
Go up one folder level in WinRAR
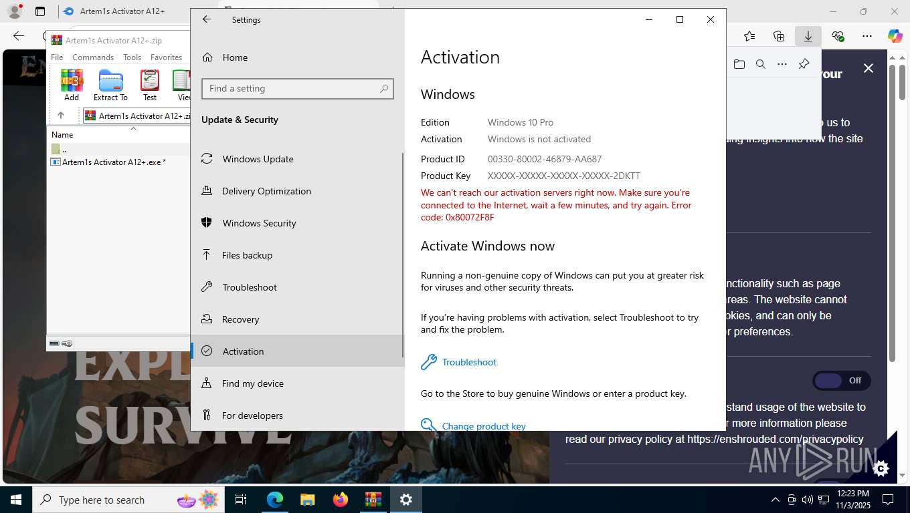click(61, 116)
